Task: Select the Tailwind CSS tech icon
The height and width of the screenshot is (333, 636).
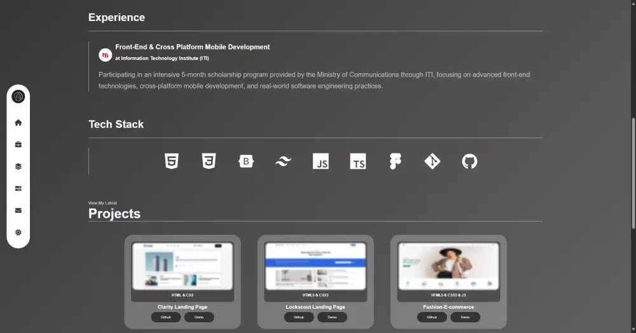Action: click(x=284, y=161)
